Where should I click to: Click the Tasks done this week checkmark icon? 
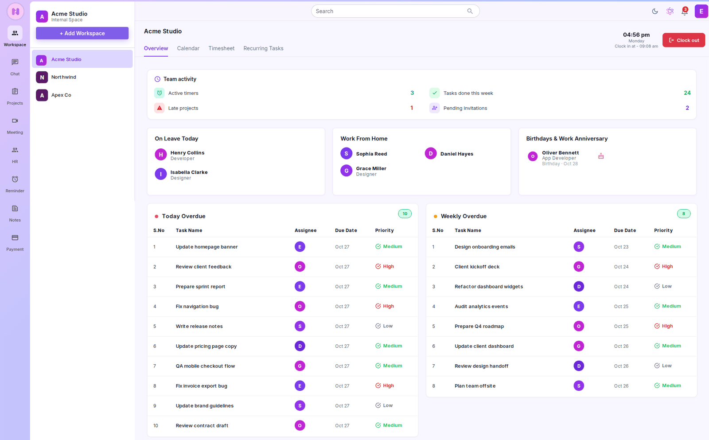point(434,93)
